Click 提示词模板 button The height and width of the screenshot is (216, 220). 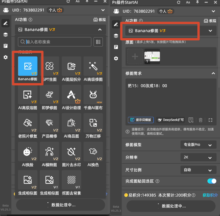140,120
